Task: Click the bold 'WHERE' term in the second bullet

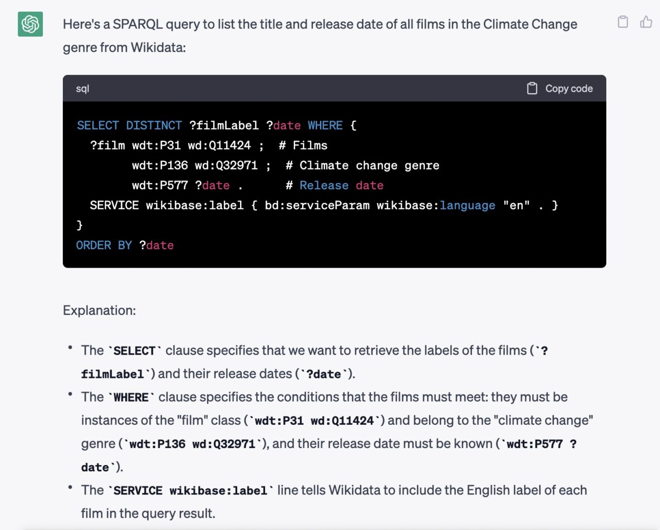Action: point(131,397)
